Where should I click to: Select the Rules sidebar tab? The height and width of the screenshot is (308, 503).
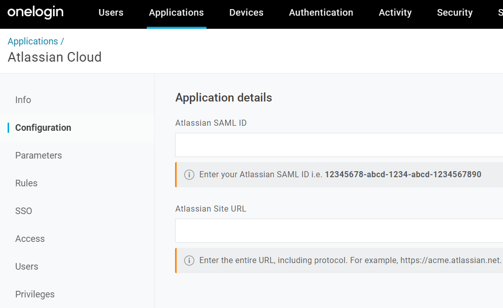click(x=26, y=183)
